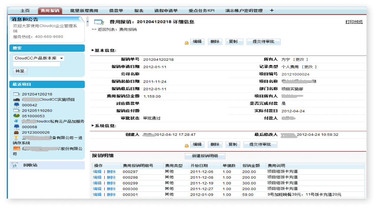Open the 演示帐户密码管理 tab
Image resolution: width=378 pixels, height=208 pixels.
tap(244, 11)
